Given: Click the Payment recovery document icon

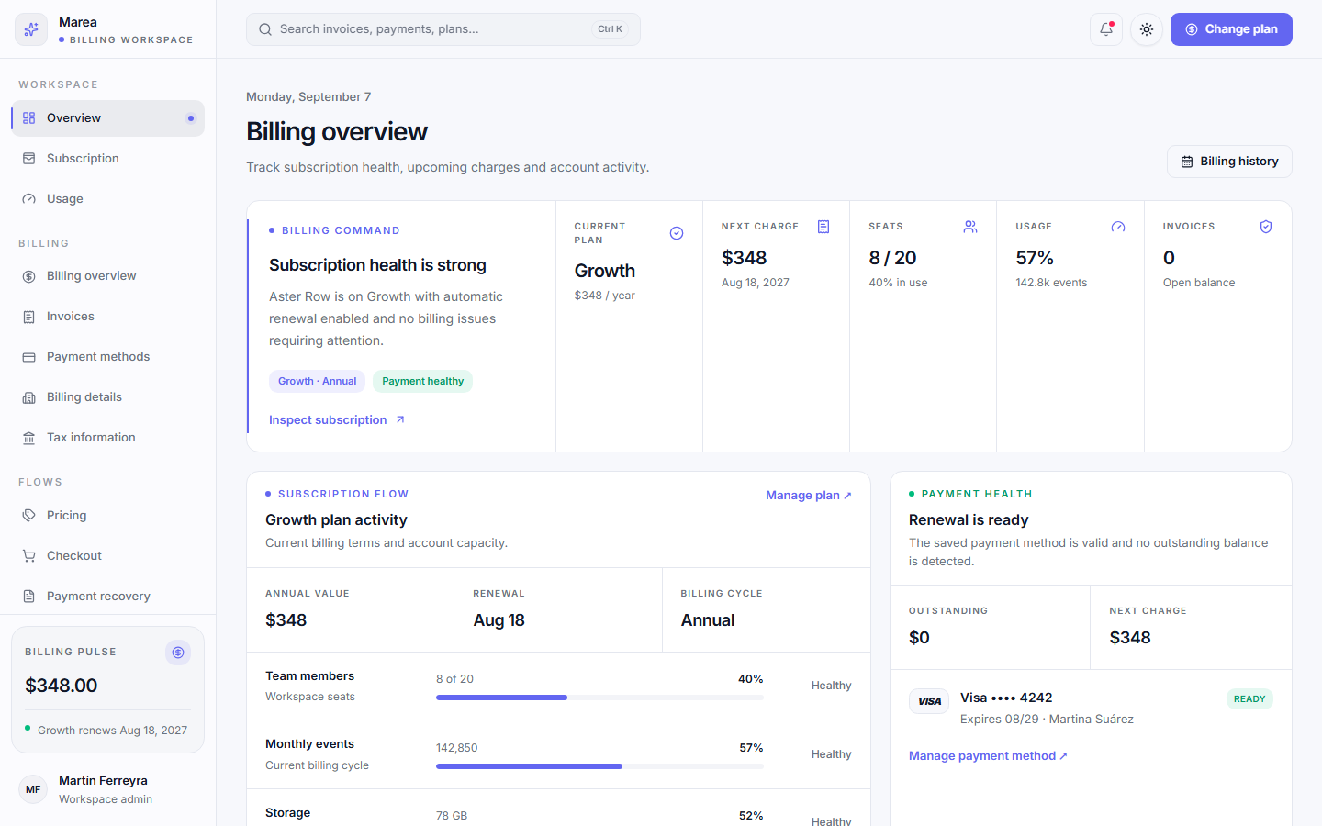Looking at the screenshot, I should [29, 597].
